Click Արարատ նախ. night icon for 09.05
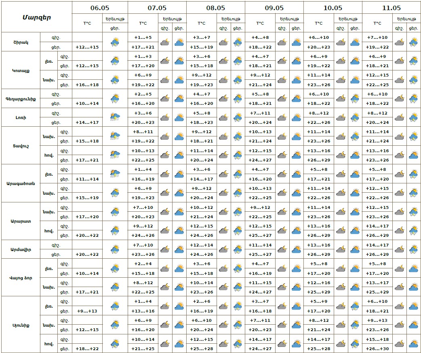Image resolution: width=421 pixels, height=353 pixels. point(282,212)
